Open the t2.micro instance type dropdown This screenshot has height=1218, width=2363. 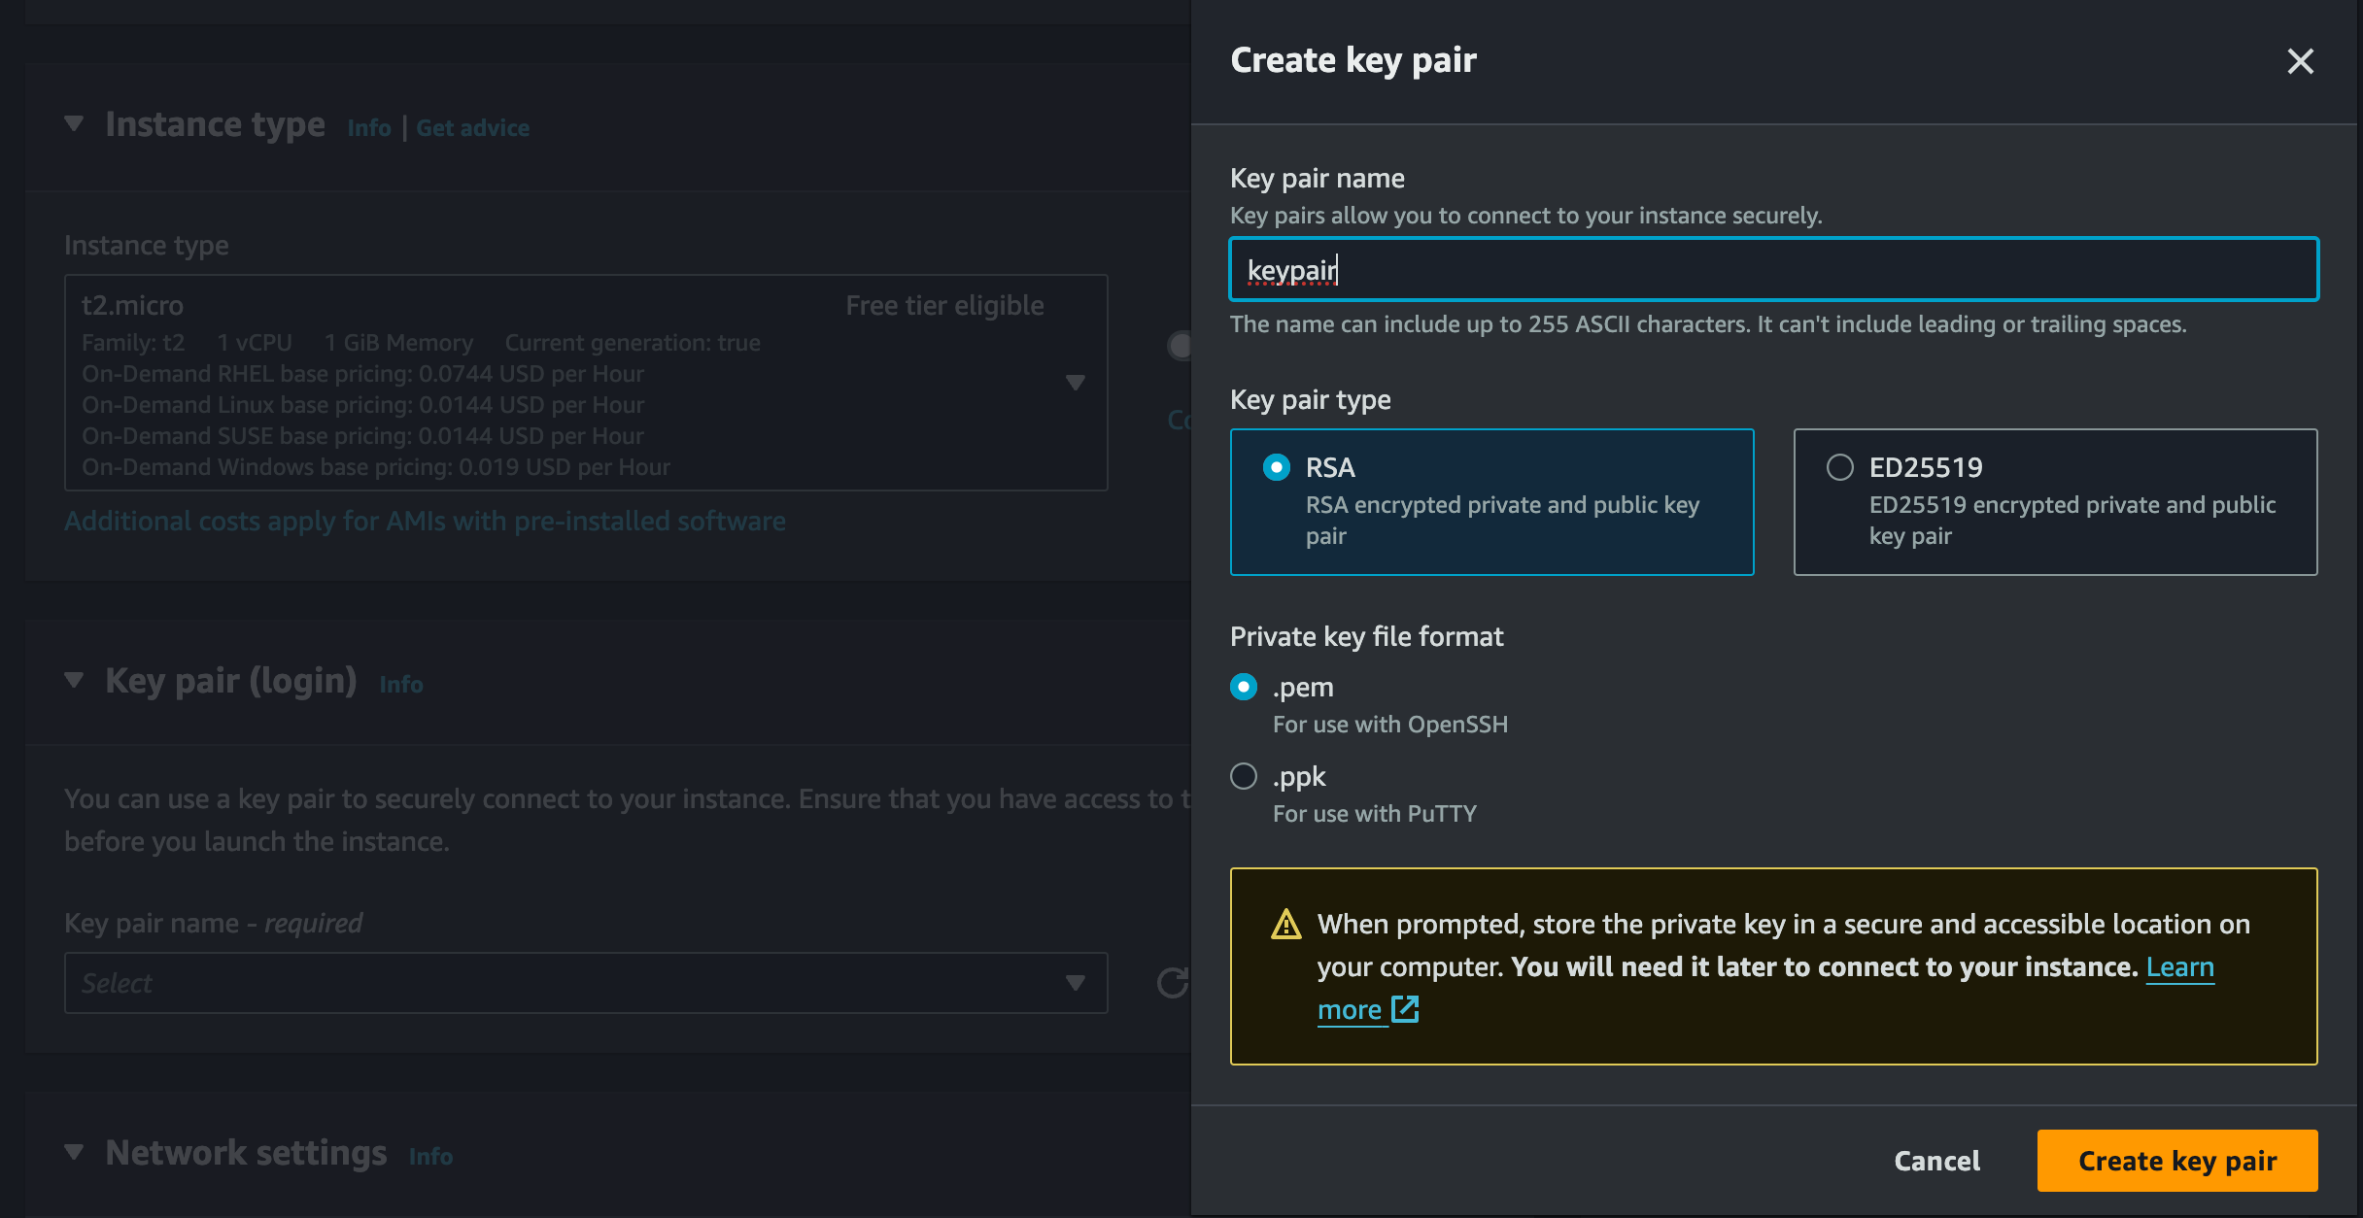[x=1075, y=382]
